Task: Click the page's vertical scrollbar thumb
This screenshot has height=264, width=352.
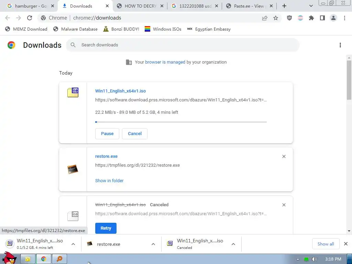Action: click(x=349, y=80)
